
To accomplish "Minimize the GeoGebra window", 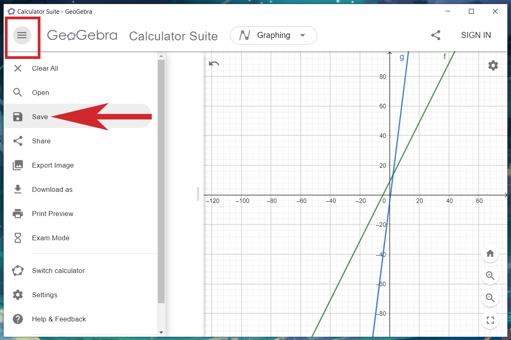I will 447,11.
